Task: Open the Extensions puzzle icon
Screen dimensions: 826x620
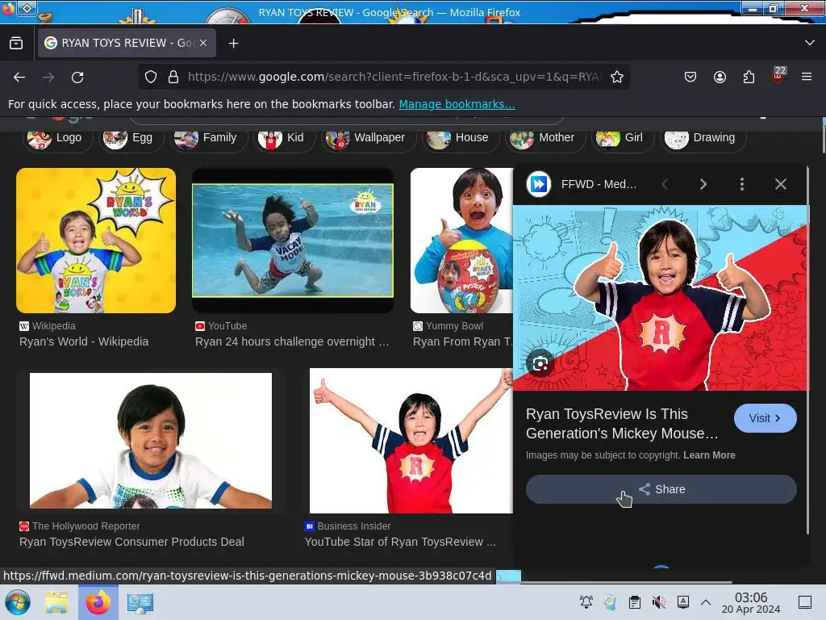Action: click(x=749, y=77)
